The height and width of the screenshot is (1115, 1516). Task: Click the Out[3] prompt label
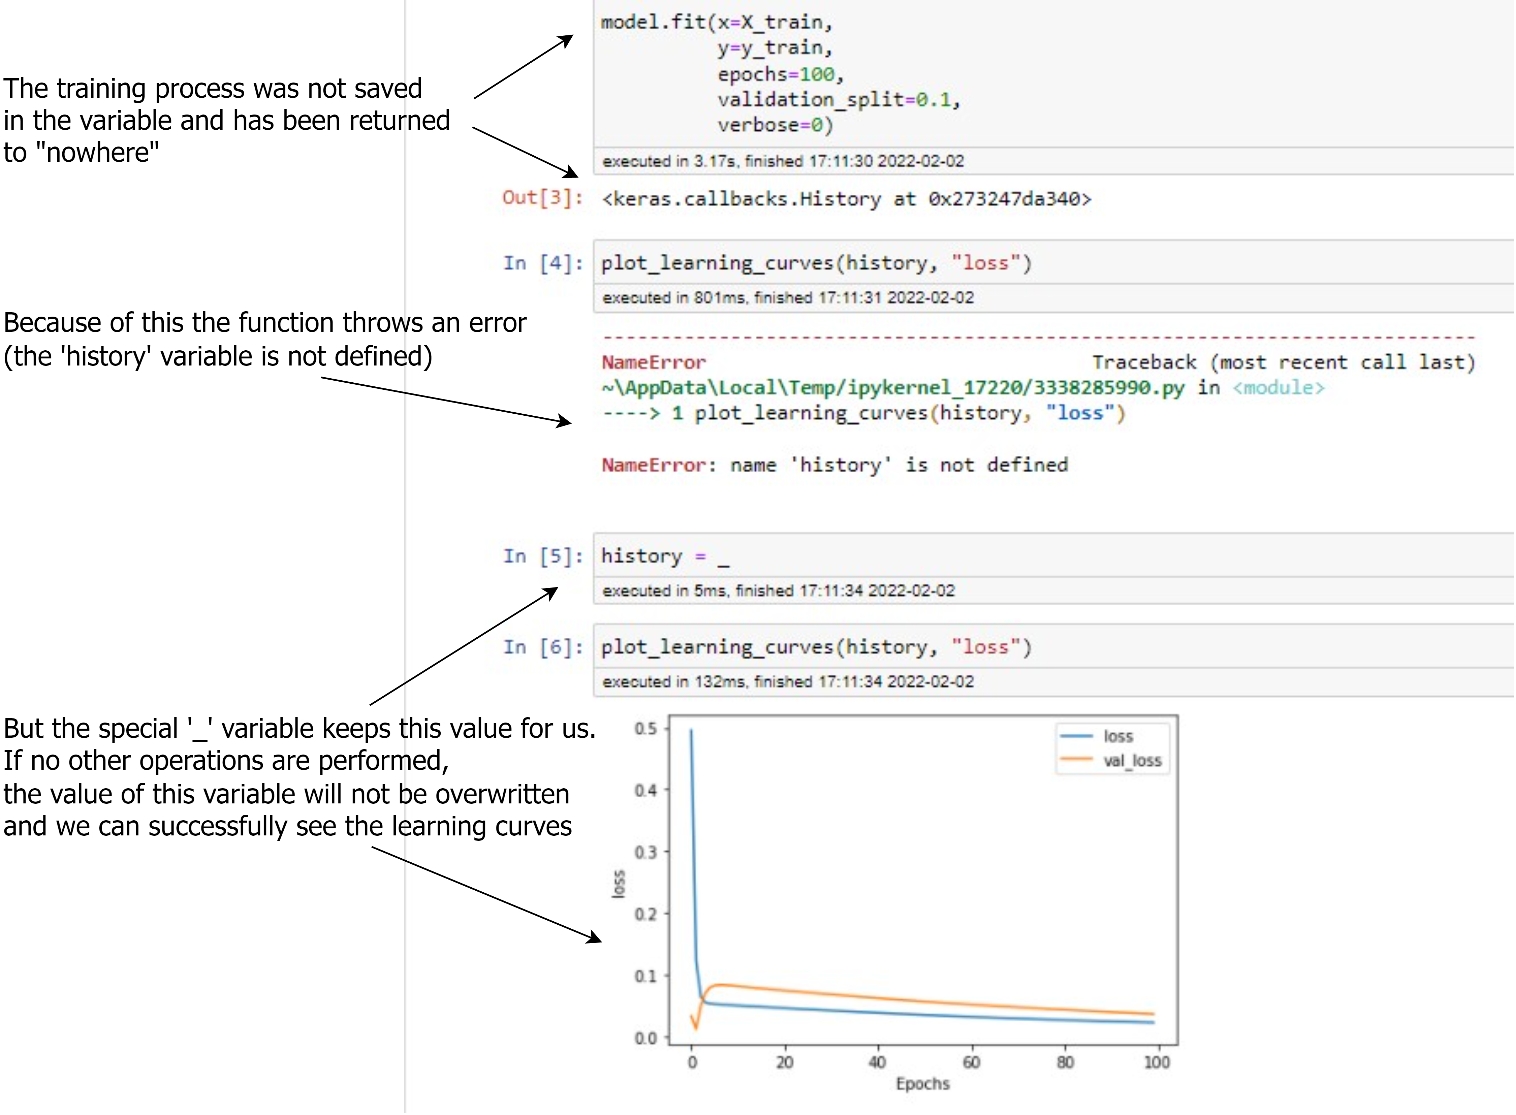point(542,198)
